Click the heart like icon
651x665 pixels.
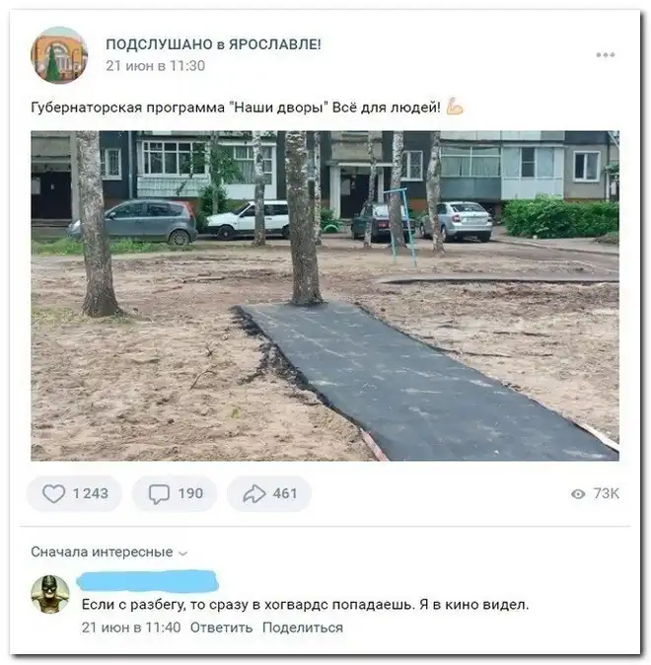point(54,493)
